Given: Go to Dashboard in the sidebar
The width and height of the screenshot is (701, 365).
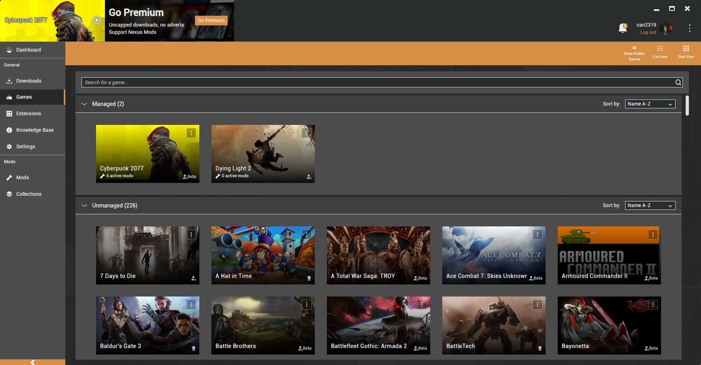Looking at the screenshot, I should point(32,50).
